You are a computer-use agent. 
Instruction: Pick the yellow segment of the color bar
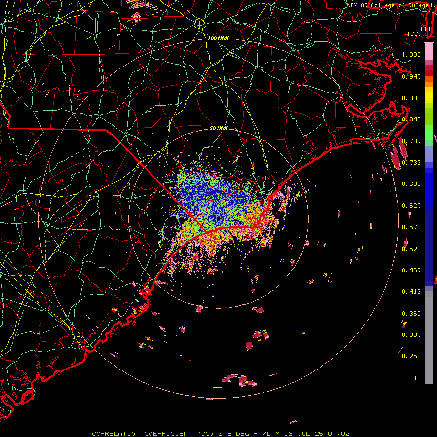tap(429, 95)
